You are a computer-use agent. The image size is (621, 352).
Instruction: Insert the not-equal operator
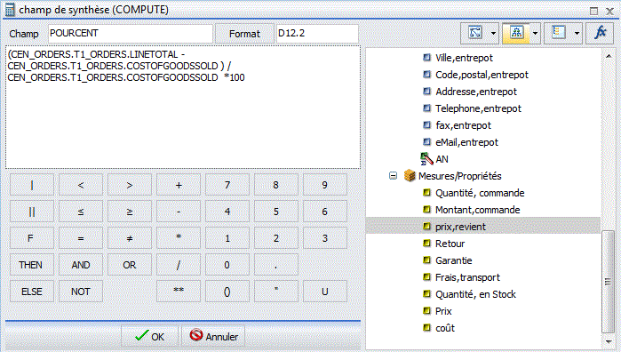pos(130,238)
